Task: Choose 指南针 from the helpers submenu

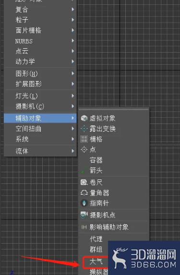Action: point(114,203)
